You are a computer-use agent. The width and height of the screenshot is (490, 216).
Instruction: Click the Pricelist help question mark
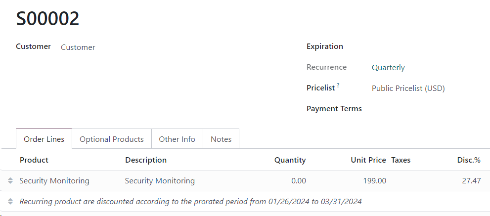[338, 86]
